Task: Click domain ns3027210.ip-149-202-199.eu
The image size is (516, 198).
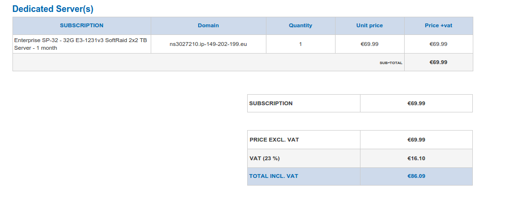Action: (208, 44)
